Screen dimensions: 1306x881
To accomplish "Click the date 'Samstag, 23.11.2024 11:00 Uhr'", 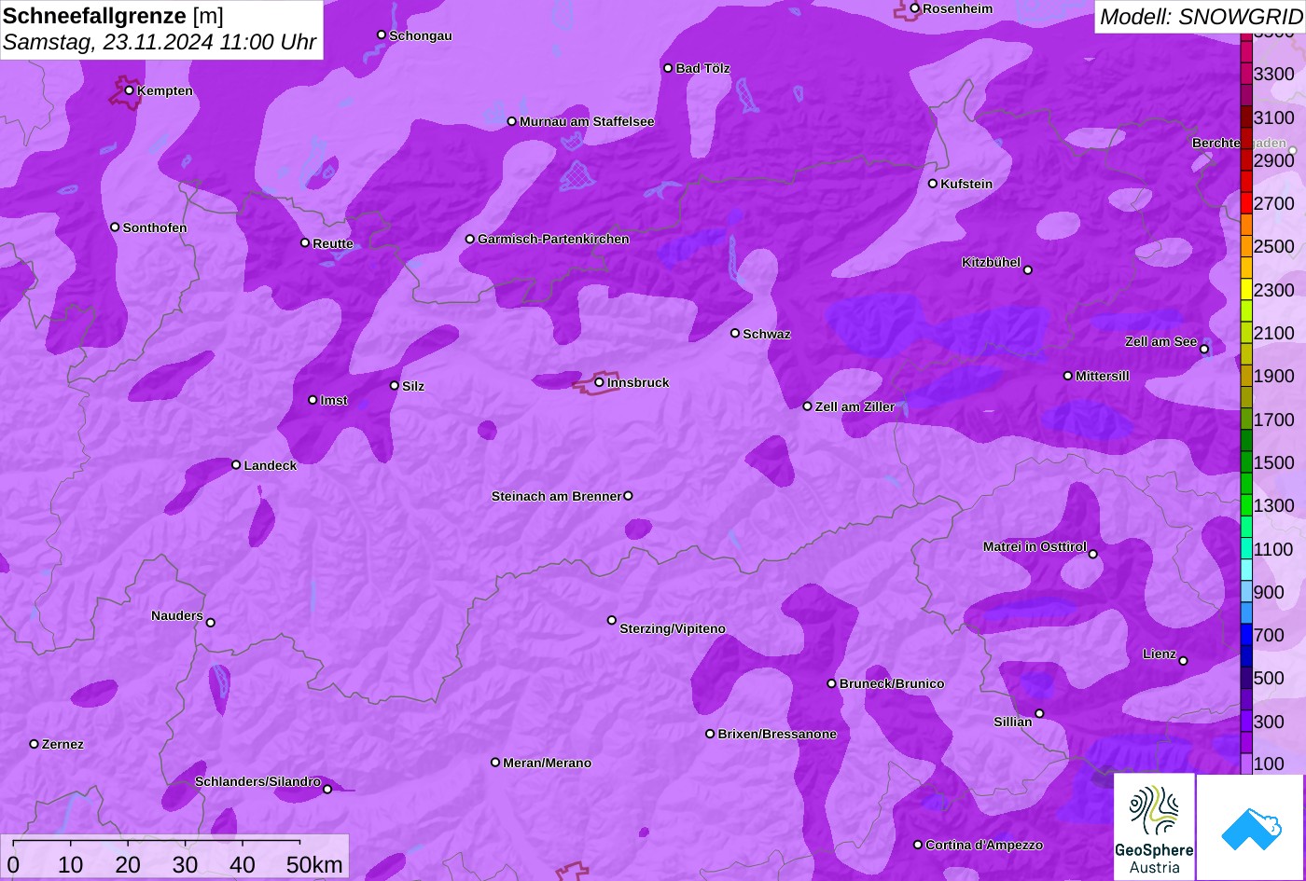I will coord(160,42).
